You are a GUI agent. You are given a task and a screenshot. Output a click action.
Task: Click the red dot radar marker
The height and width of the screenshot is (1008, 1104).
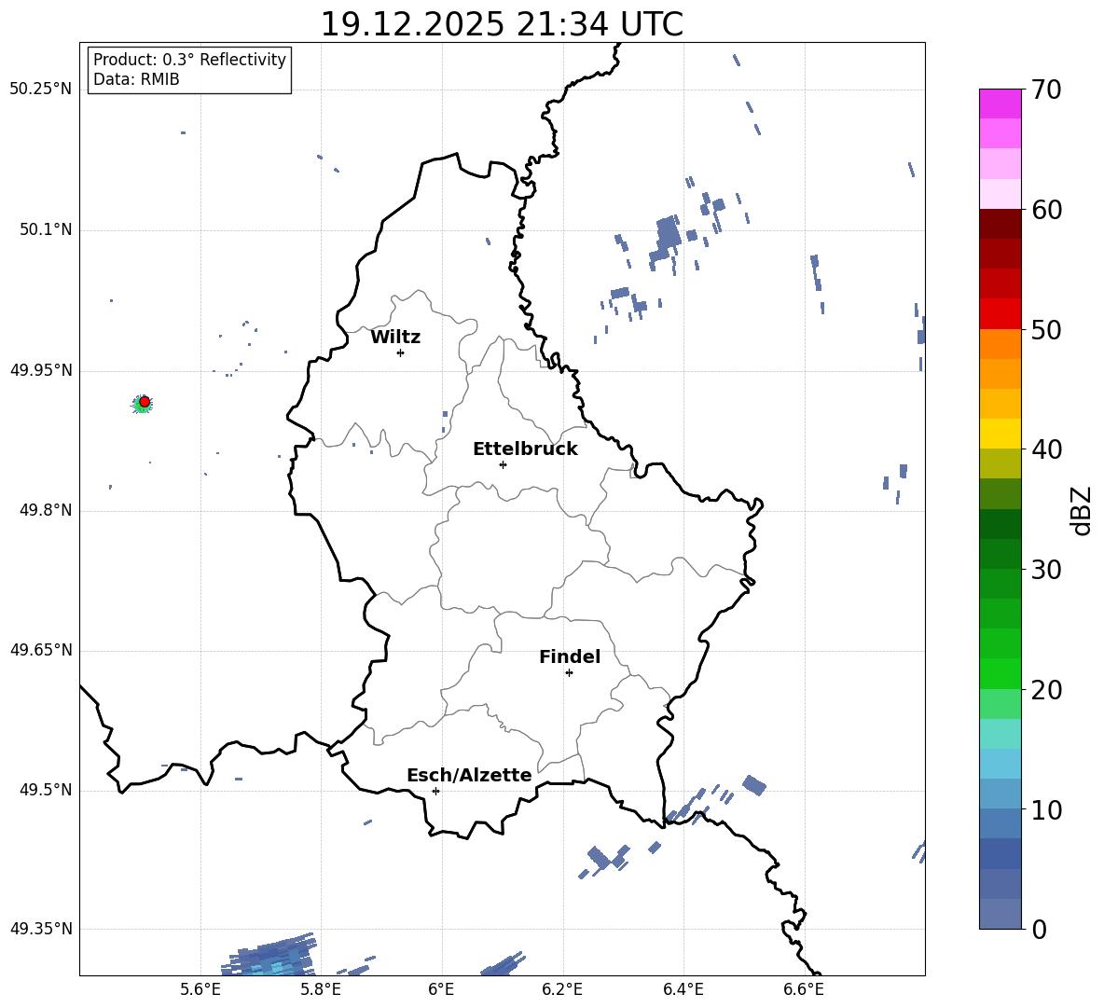145,402
